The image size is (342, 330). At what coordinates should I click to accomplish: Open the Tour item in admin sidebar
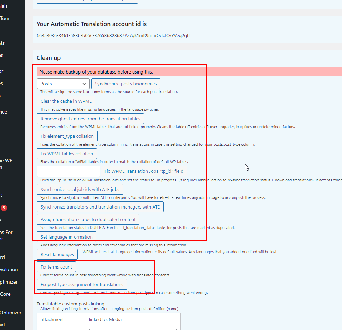coord(5,18)
